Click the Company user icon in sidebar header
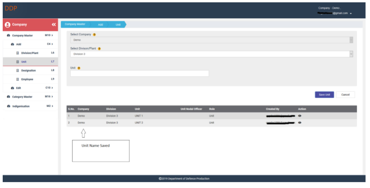370x188 pixels. point(7,25)
